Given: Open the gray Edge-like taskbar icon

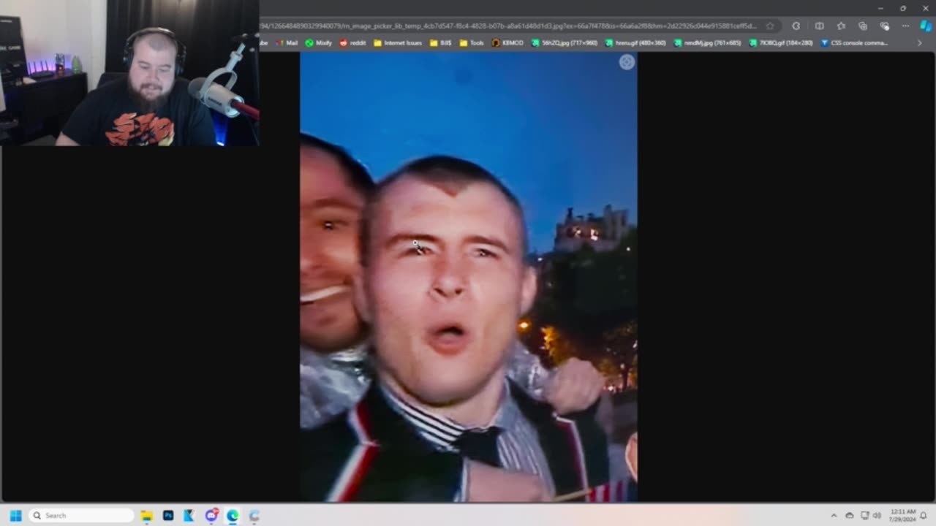Looking at the screenshot, I should tap(254, 515).
